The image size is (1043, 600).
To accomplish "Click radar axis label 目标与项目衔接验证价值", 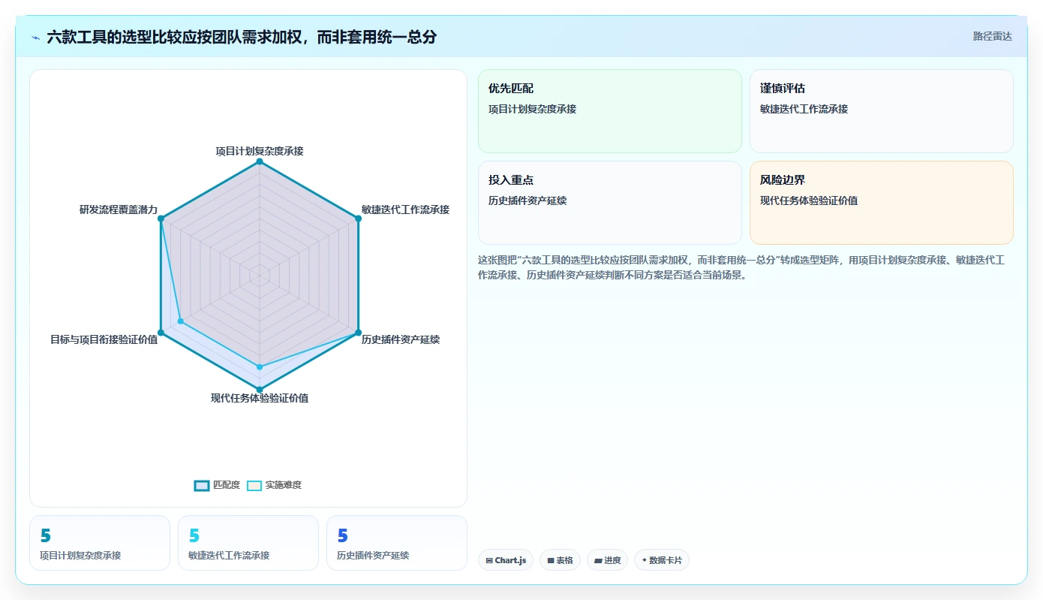I will [104, 339].
